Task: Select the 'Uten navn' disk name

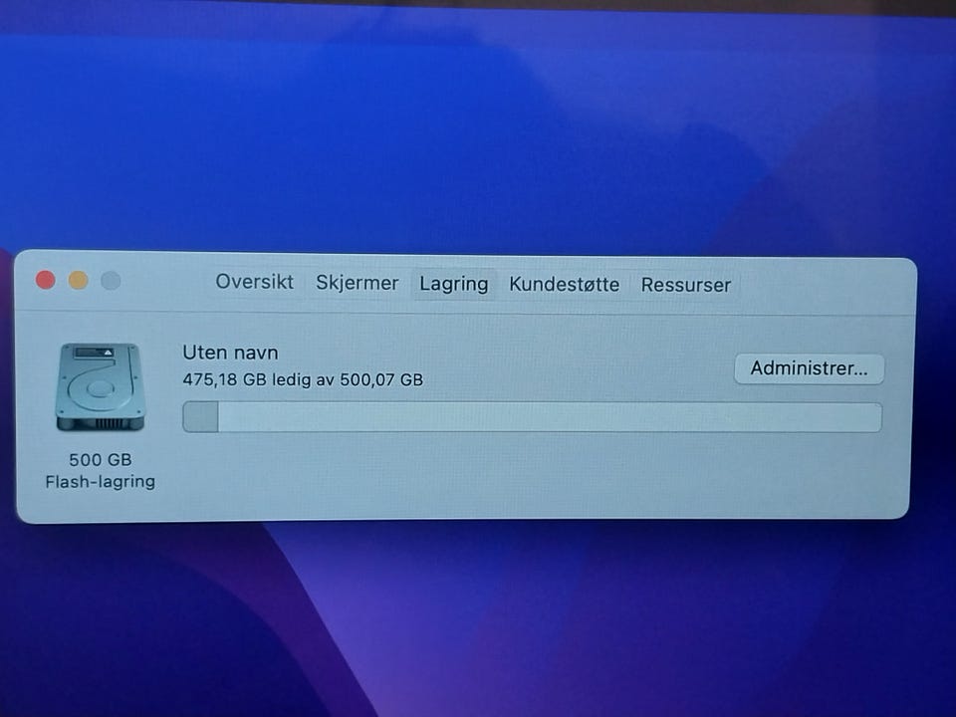Action: [x=230, y=353]
